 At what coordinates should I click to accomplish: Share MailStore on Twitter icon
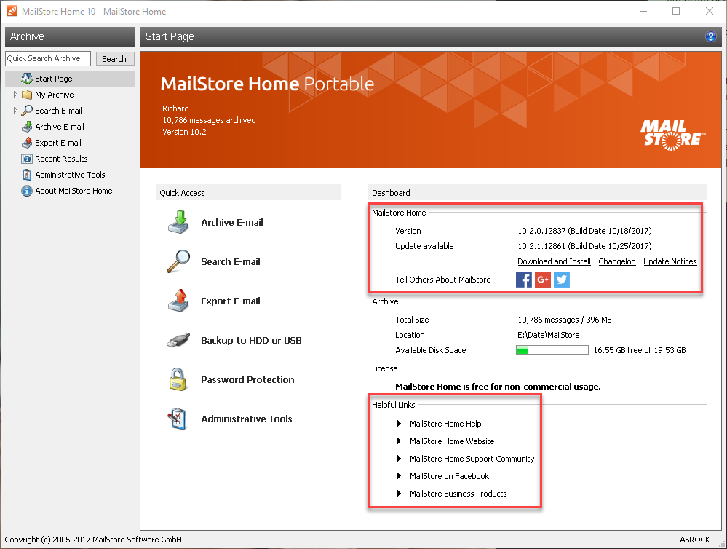tap(562, 280)
